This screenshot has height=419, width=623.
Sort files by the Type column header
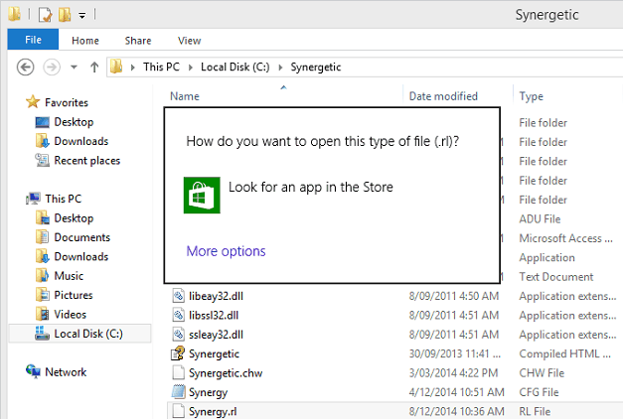pos(532,96)
